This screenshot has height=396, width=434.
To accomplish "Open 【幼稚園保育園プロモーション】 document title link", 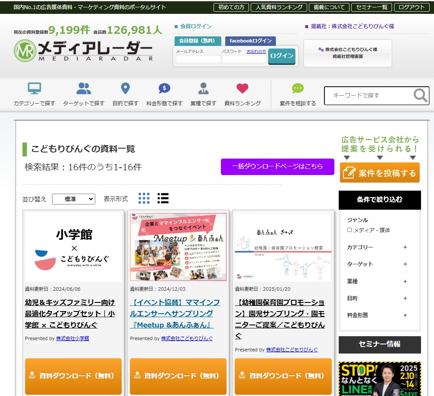I will (x=280, y=319).
